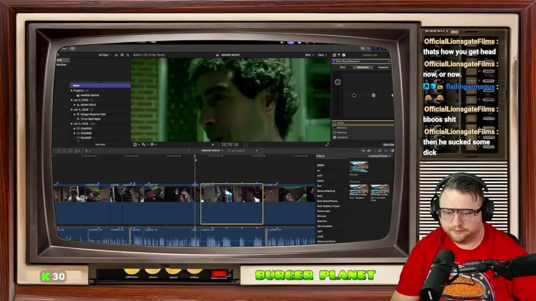Image resolution: width=536 pixels, height=301 pixels.
Task: Select the Highlights control row
Action: coord(363,137)
